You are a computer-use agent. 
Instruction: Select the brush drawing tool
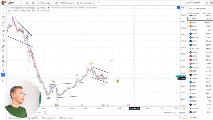3,31
